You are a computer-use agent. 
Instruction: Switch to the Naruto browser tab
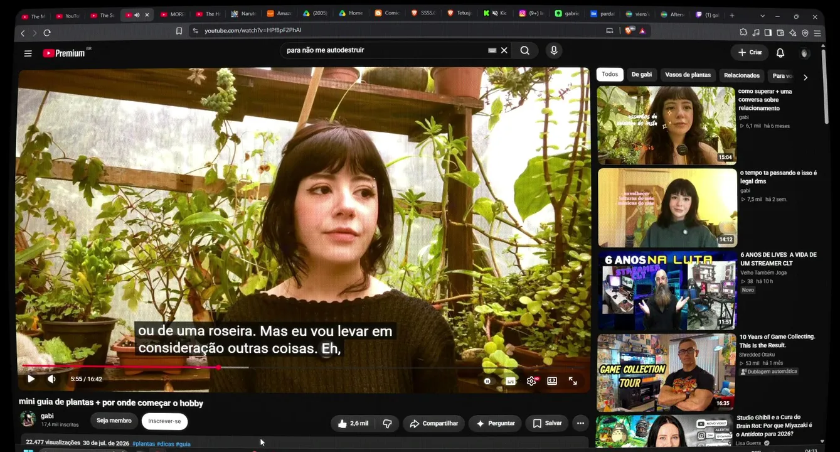pyautogui.click(x=243, y=14)
